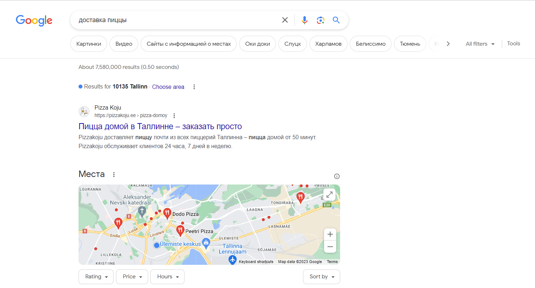Open the Пицца домой в Таллинне result

point(160,126)
